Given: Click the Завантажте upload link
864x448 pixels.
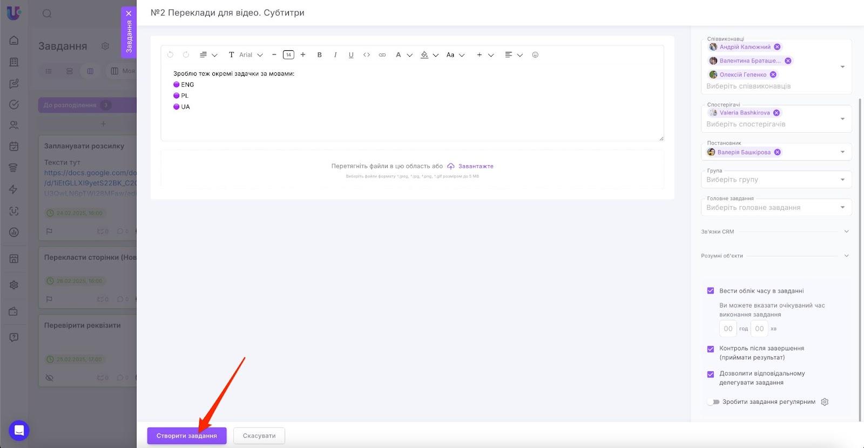Looking at the screenshot, I should 476,166.
